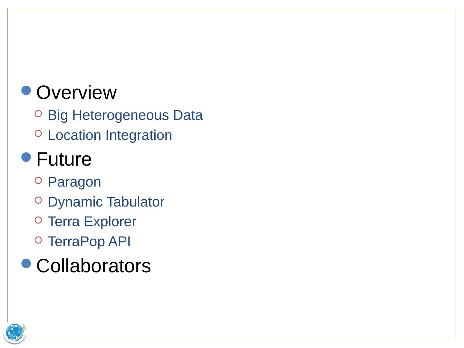Open the Big Heterogeneous Data link
Image resolution: width=464 pixels, height=348 pixels.
(x=125, y=115)
